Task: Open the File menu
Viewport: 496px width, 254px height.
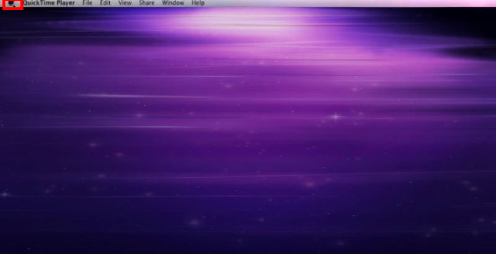Action: (87, 3)
